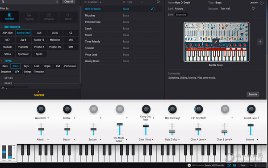Toggle the Percussion type filter
The width and height of the screenshot is (268, 168).
(70, 66)
